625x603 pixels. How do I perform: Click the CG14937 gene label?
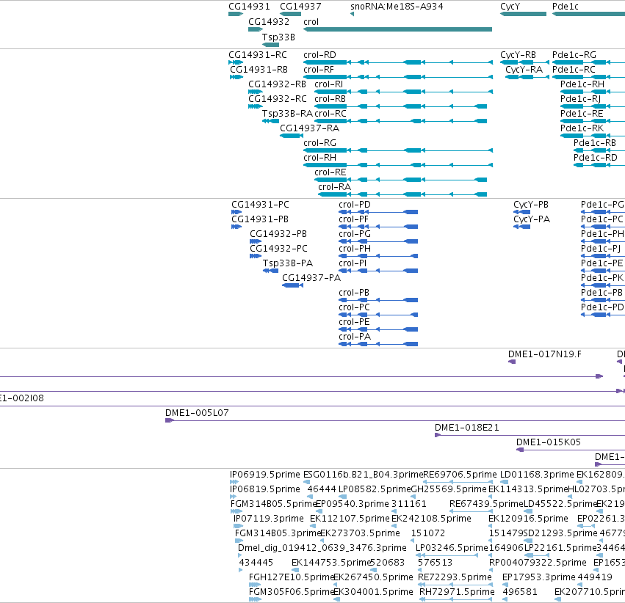pyautogui.click(x=300, y=7)
